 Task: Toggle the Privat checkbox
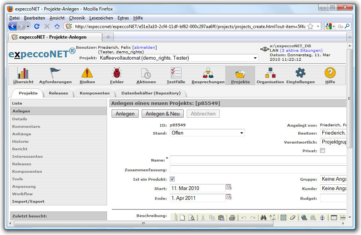[x=322, y=151]
